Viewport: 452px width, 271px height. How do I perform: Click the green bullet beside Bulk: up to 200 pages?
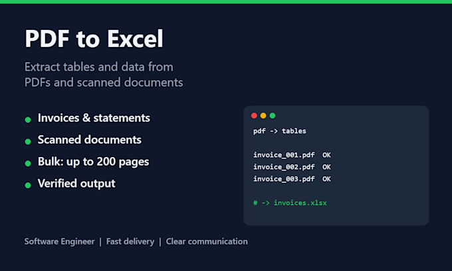coord(28,163)
